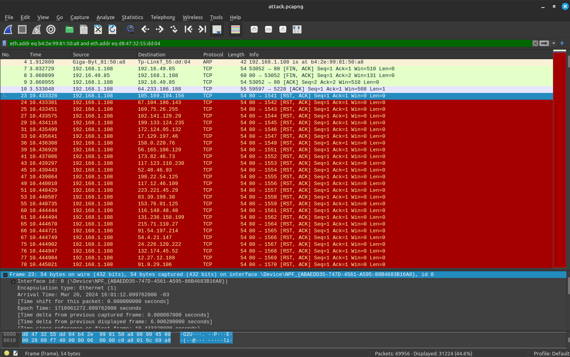570x357 pixels.
Task: Open Find Packet magnifier
Action: [131, 29]
